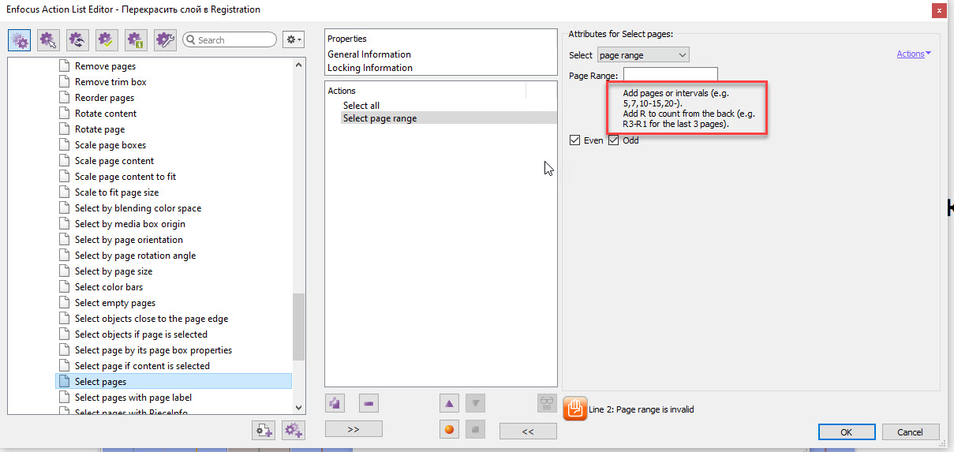Image resolution: width=954 pixels, height=452 pixels.
Task: Select 'Select color bars' item
Action: [x=109, y=287]
